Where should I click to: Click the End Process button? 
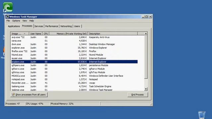137,95
